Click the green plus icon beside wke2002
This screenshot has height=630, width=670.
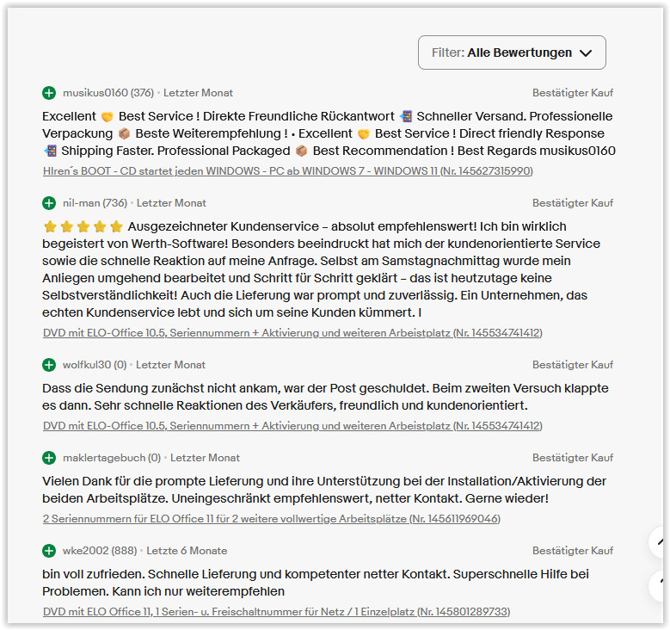point(49,551)
